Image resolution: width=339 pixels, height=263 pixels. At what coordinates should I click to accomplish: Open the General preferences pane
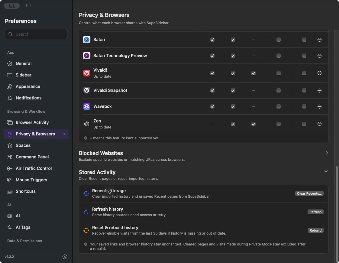[x=36, y=63]
